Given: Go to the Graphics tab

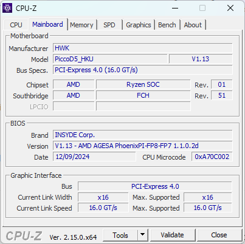Looking at the screenshot, I should pos(139,25).
